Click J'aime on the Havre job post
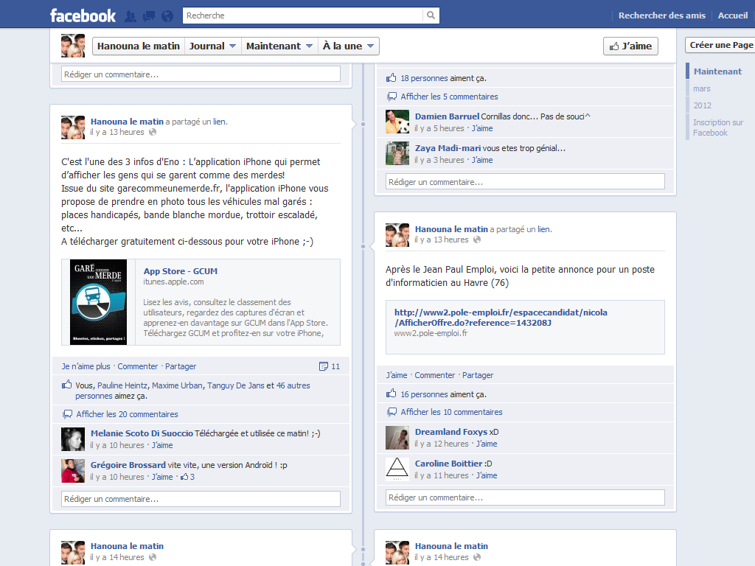This screenshot has height=566, width=755. click(x=396, y=375)
